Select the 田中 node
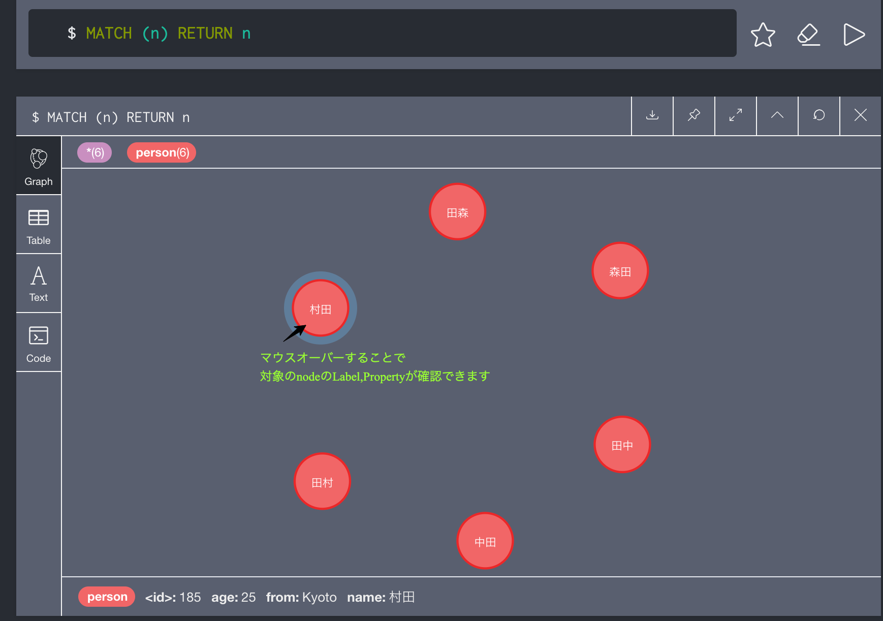 pyautogui.click(x=622, y=445)
